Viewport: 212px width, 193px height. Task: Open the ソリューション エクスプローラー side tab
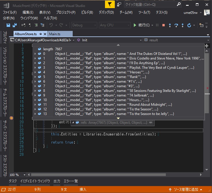5,66
